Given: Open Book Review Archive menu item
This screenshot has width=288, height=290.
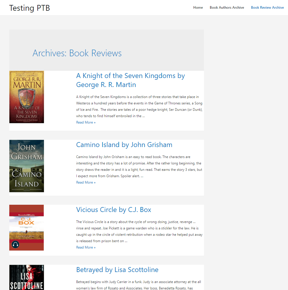Looking at the screenshot, I should 267,8.
